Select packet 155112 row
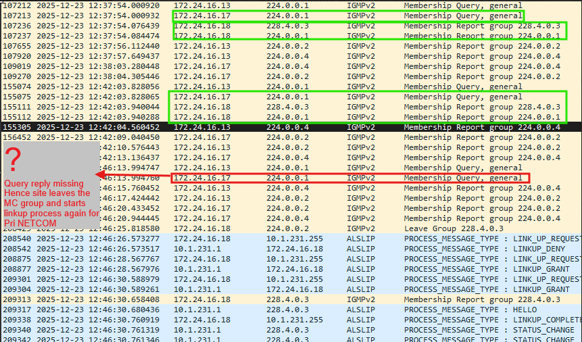Image resolution: width=582 pixels, height=342 pixels. [x=291, y=117]
